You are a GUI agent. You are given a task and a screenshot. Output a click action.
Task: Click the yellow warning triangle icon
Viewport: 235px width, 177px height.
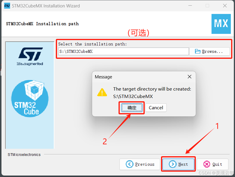pyautogui.click(x=102, y=92)
